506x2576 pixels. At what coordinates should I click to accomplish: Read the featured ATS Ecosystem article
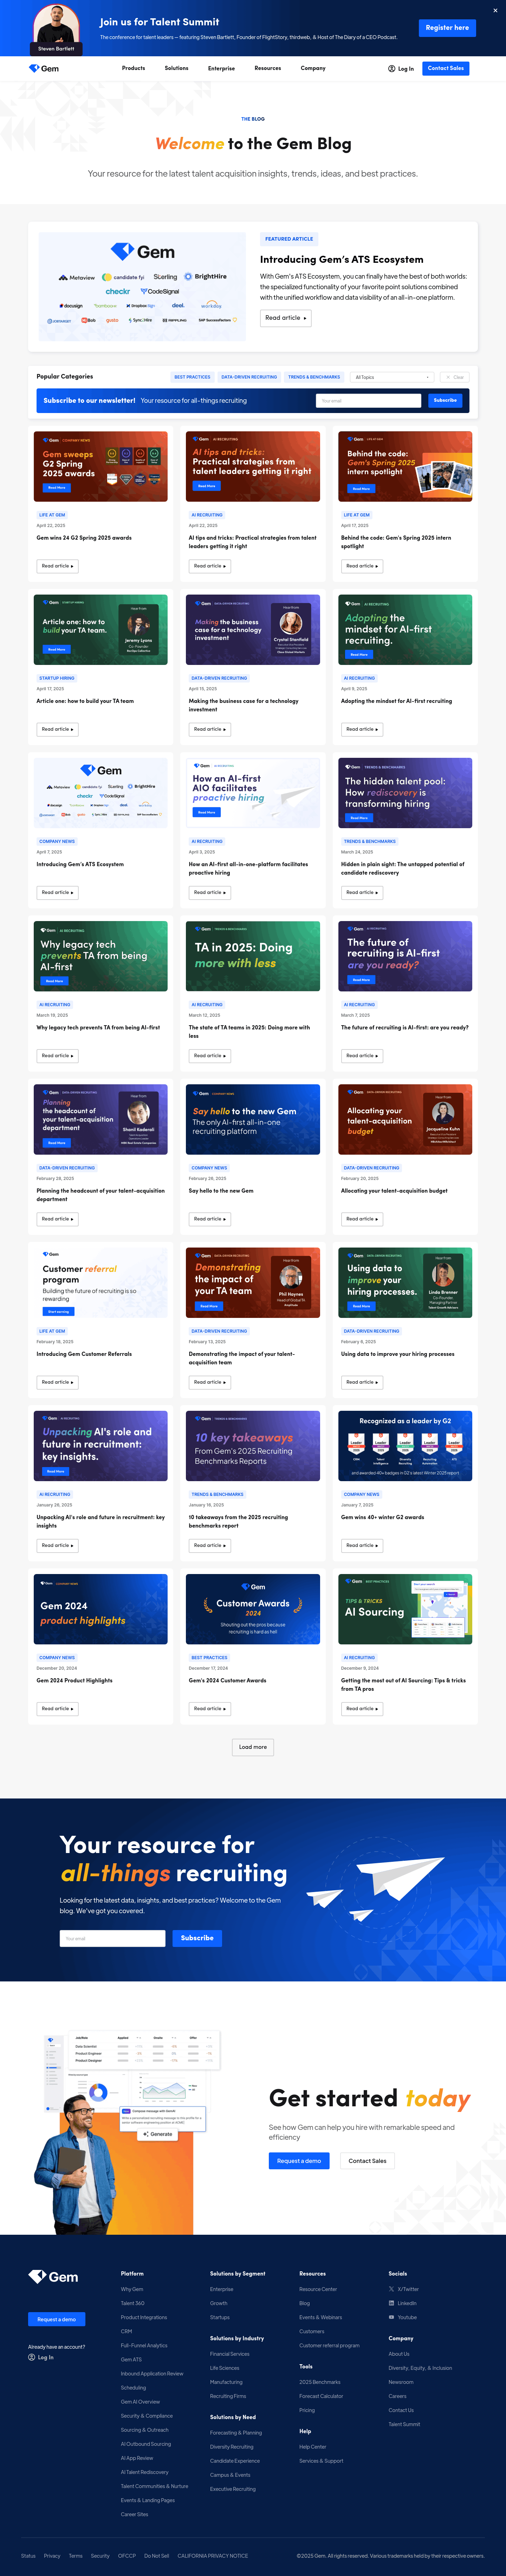285,318
